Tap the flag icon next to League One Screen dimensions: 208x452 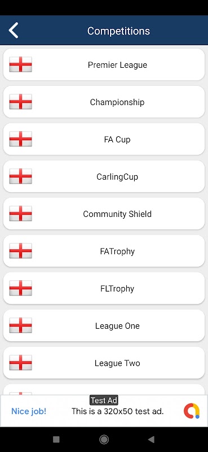pyautogui.click(x=20, y=325)
